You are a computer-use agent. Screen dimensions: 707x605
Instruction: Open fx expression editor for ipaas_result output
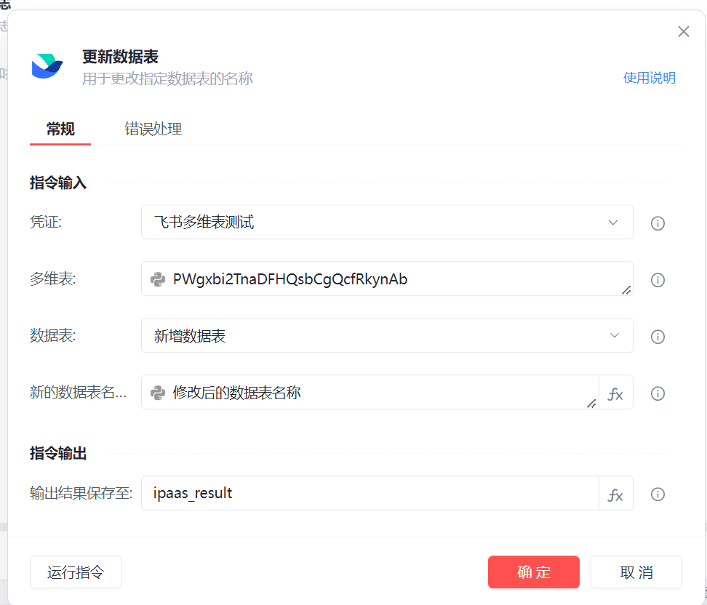pyautogui.click(x=615, y=494)
